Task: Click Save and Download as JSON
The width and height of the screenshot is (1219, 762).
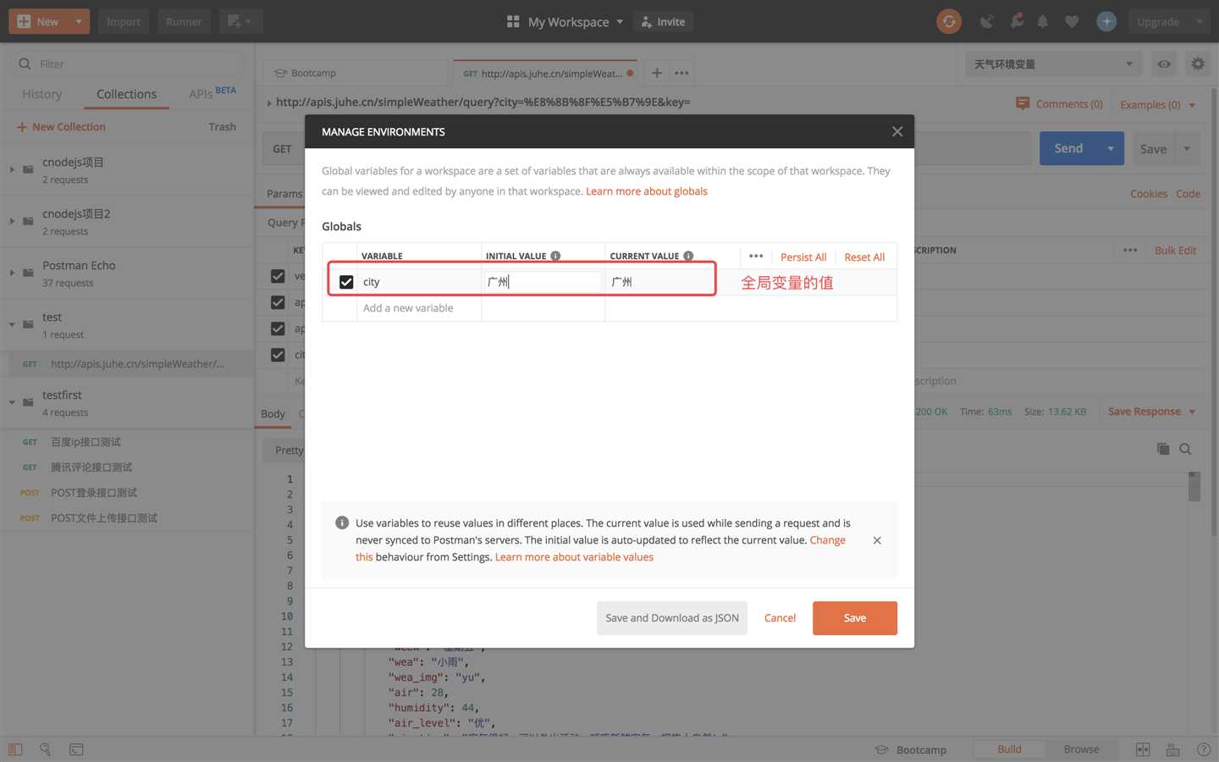Action: 672,618
